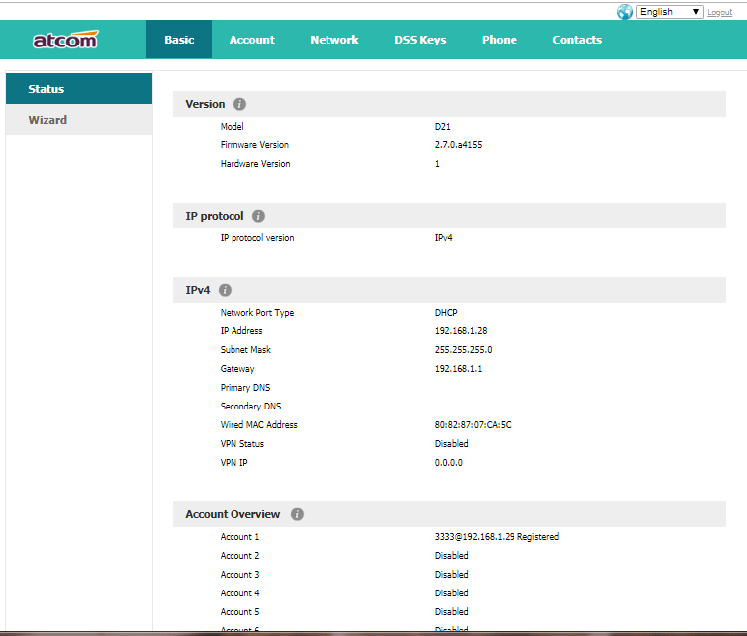The image size is (747, 636).
Task: Open the Account tab
Action: point(252,40)
